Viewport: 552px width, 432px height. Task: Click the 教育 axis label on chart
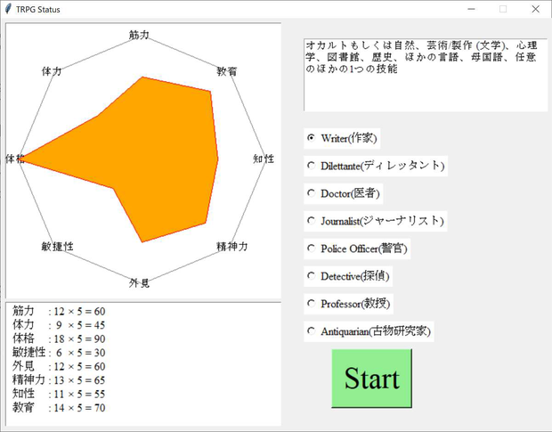pos(227,71)
